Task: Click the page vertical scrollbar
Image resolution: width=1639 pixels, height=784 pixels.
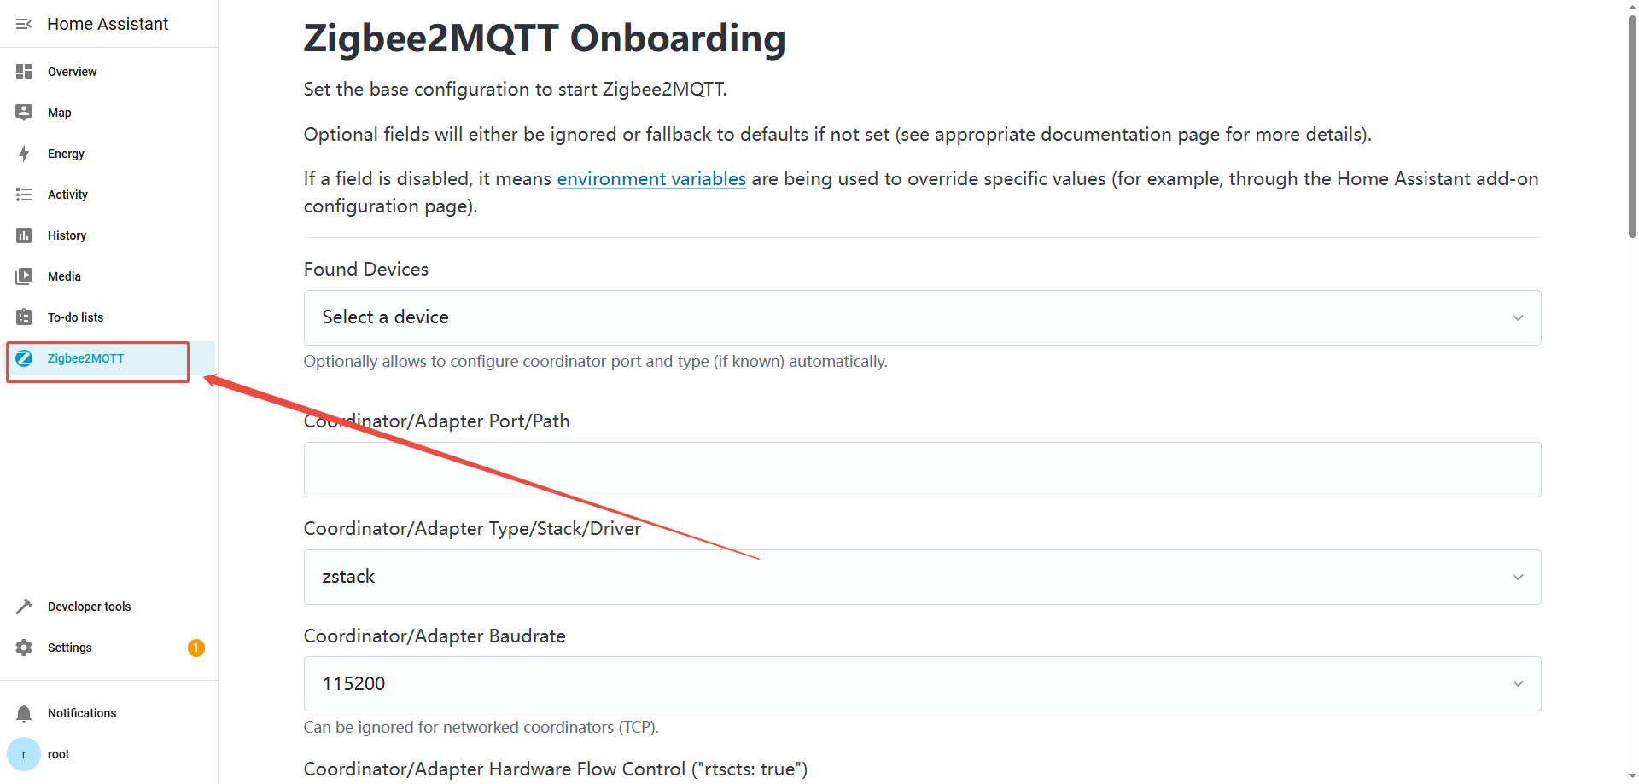Action: tap(1632, 128)
